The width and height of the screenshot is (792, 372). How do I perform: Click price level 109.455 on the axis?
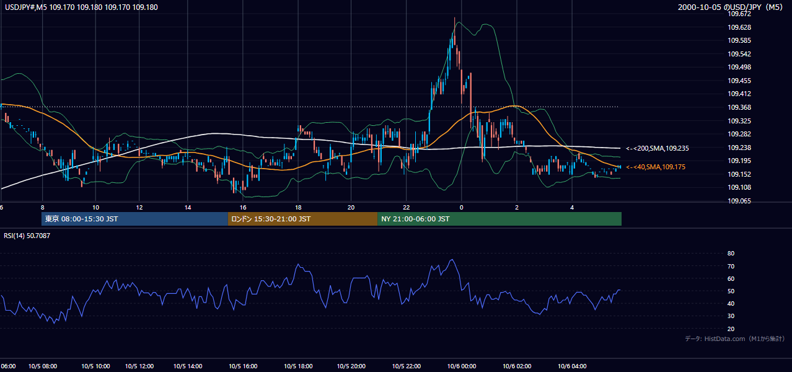741,81
